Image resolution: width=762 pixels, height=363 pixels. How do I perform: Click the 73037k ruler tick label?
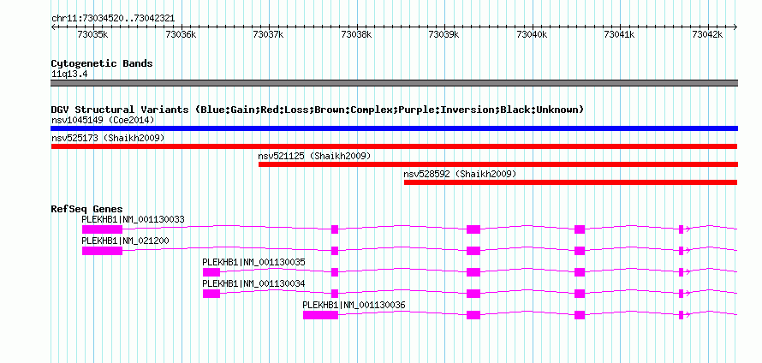pyautogui.click(x=268, y=34)
